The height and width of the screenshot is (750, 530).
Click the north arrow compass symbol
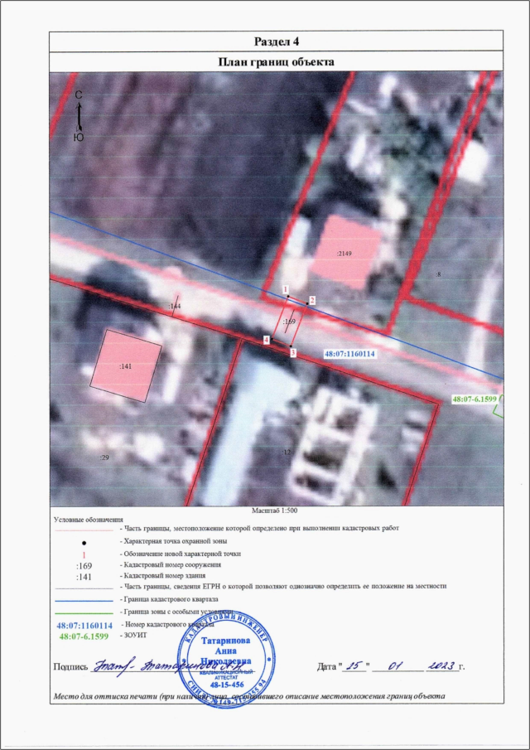pos(78,116)
